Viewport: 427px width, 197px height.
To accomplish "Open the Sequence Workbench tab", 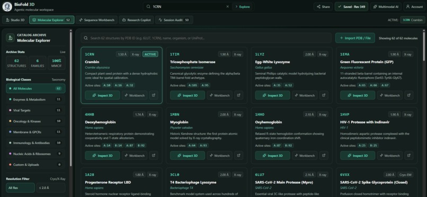I will pyautogui.click(x=97, y=20).
